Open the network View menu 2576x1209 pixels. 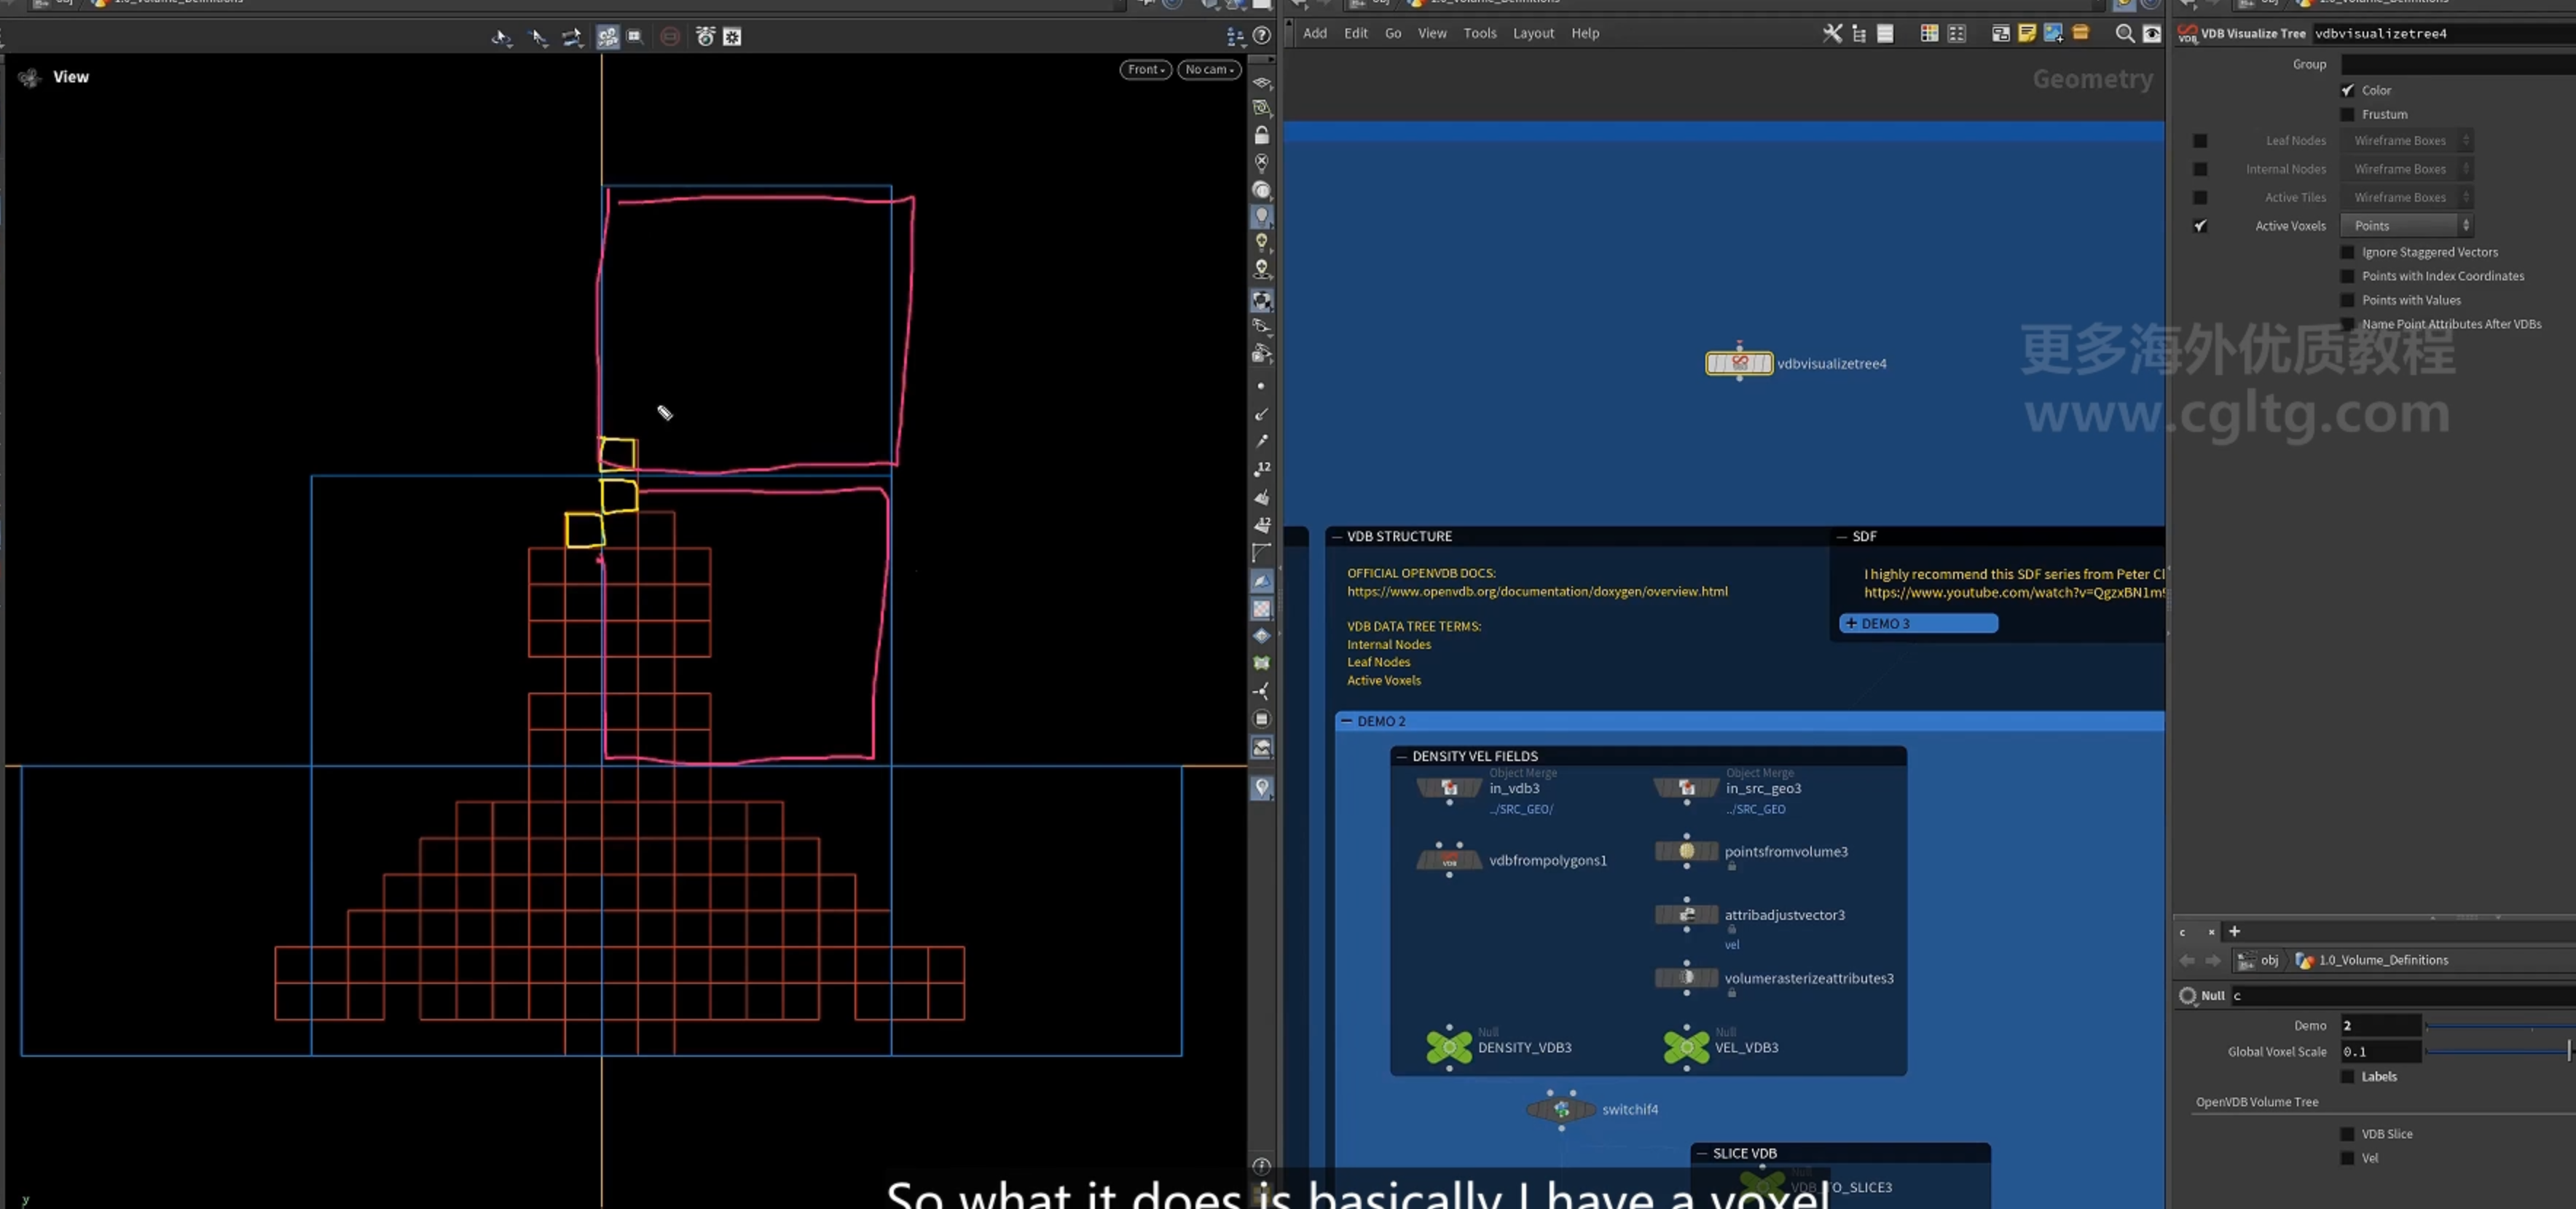[1431, 33]
